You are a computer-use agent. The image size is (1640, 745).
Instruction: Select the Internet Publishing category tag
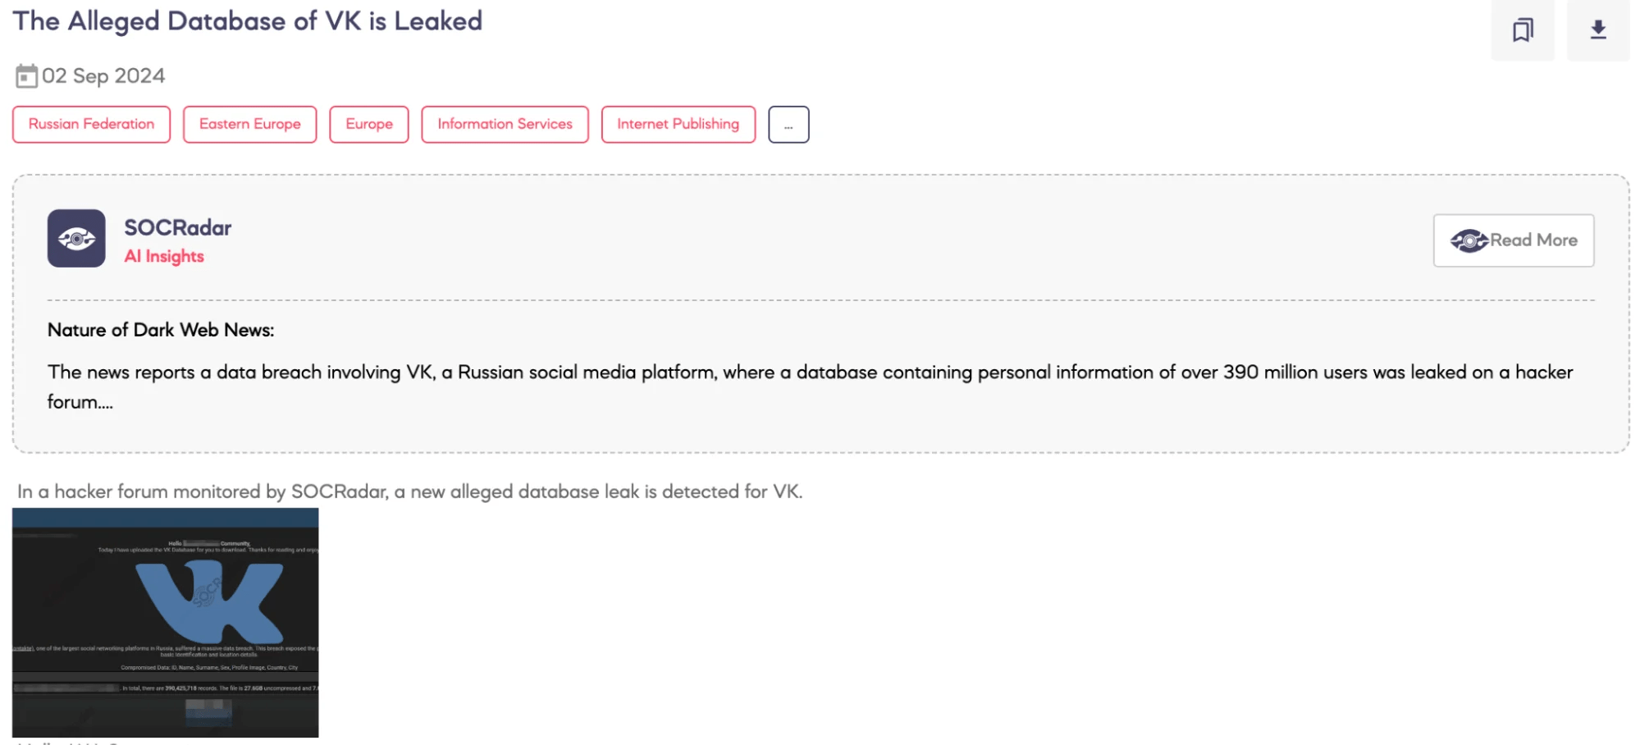point(678,124)
